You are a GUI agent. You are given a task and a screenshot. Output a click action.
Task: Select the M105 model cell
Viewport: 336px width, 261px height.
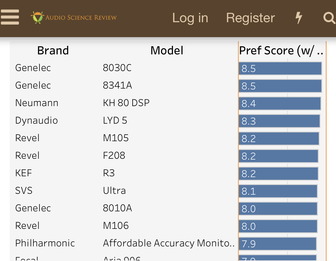[116, 138]
